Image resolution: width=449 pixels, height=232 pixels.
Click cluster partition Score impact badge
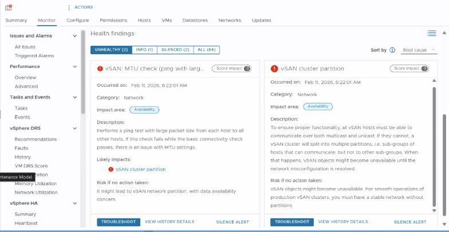coord(409,69)
